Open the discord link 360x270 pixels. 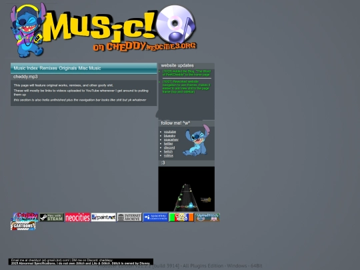(x=169, y=147)
